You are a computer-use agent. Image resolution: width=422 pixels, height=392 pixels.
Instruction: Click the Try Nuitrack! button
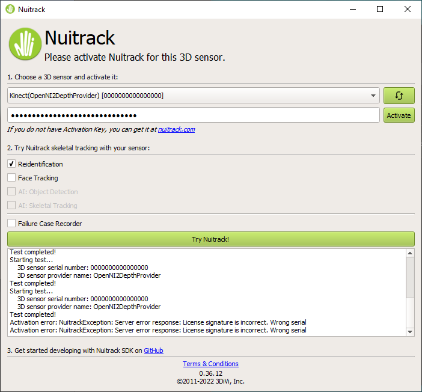(211, 239)
